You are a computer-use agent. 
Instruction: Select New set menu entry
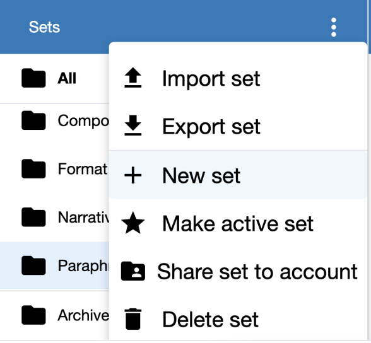pos(238,175)
